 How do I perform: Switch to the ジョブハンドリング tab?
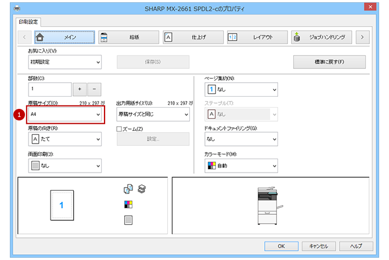[322, 38]
